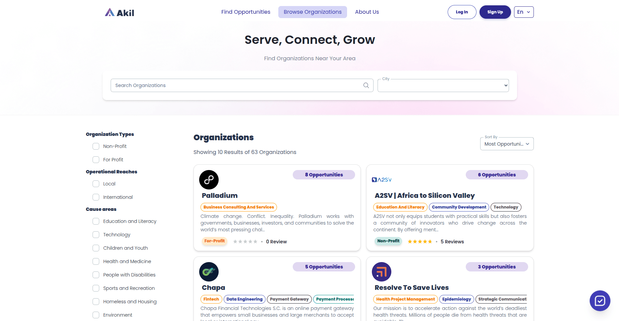Check the Non-Profit organization type
Image resolution: width=619 pixels, height=321 pixels.
96,146
